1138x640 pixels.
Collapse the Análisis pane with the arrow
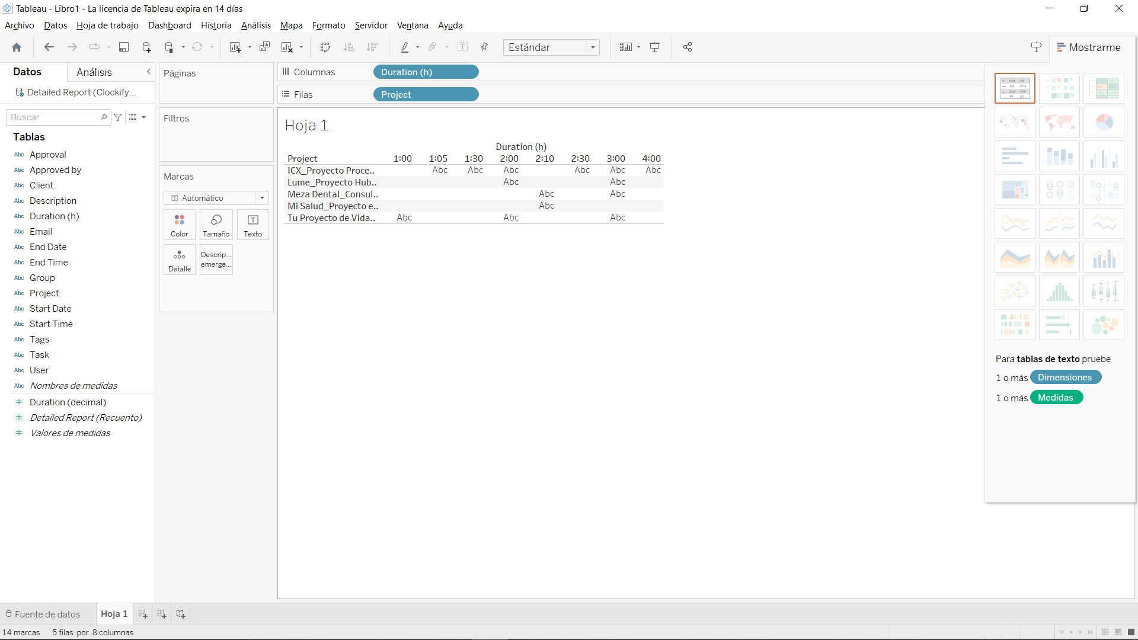[149, 72]
